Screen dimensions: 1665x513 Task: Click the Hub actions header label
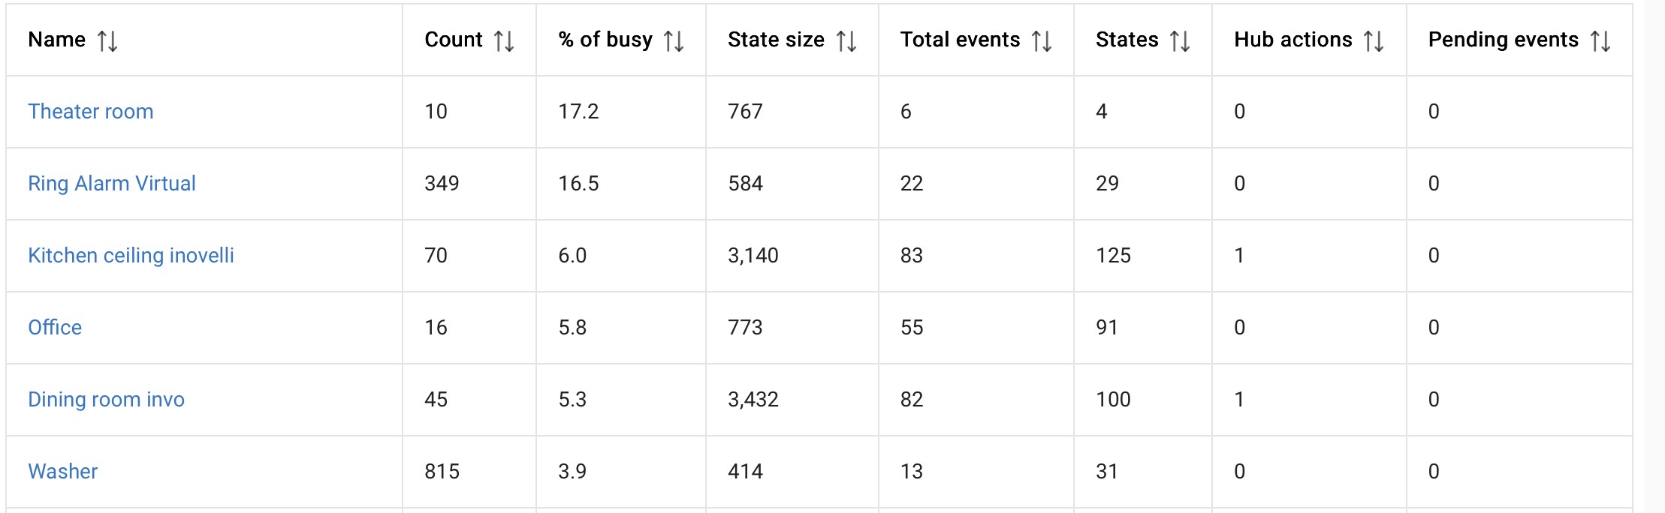point(1292,40)
